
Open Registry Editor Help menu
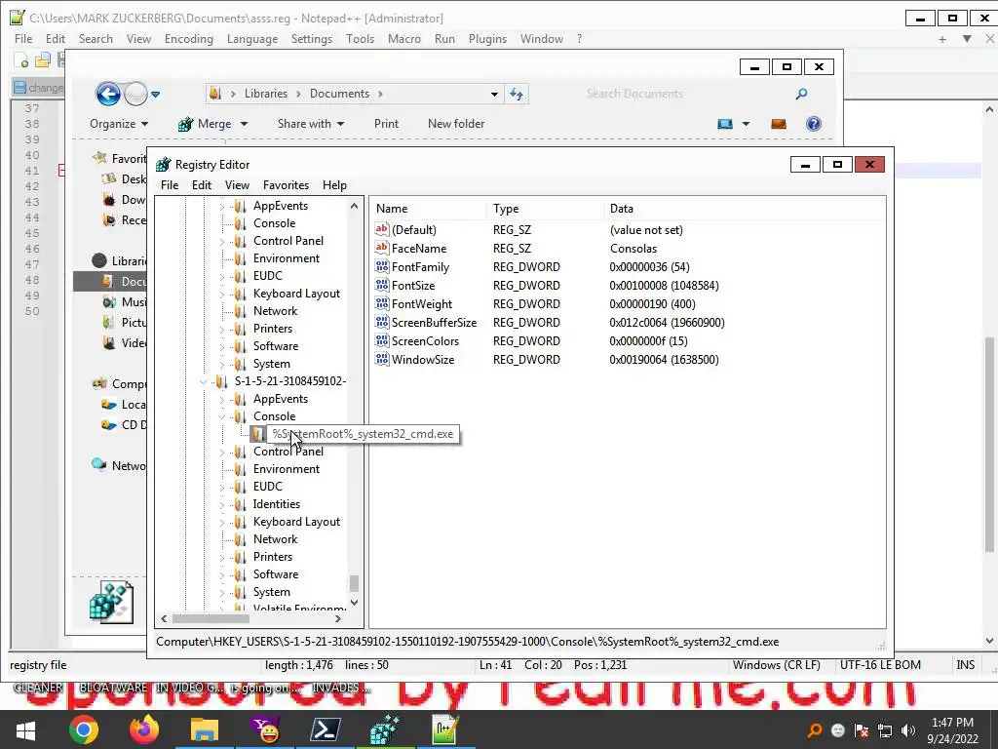[334, 185]
